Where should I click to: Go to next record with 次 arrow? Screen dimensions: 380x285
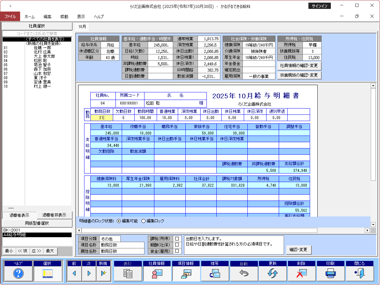tap(89, 273)
